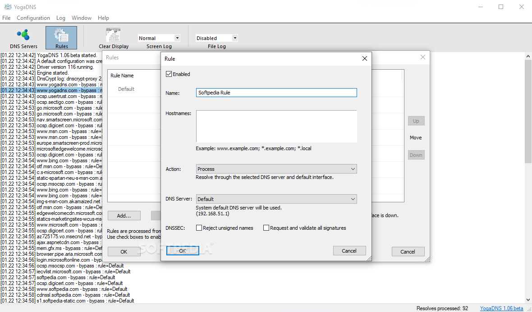The width and height of the screenshot is (532, 312).
Task: Check Request and validate all signatures
Action: (x=266, y=228)
